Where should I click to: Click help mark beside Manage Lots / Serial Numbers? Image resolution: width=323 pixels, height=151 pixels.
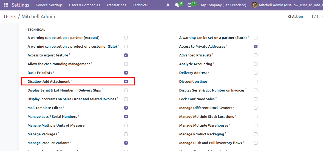78,116
